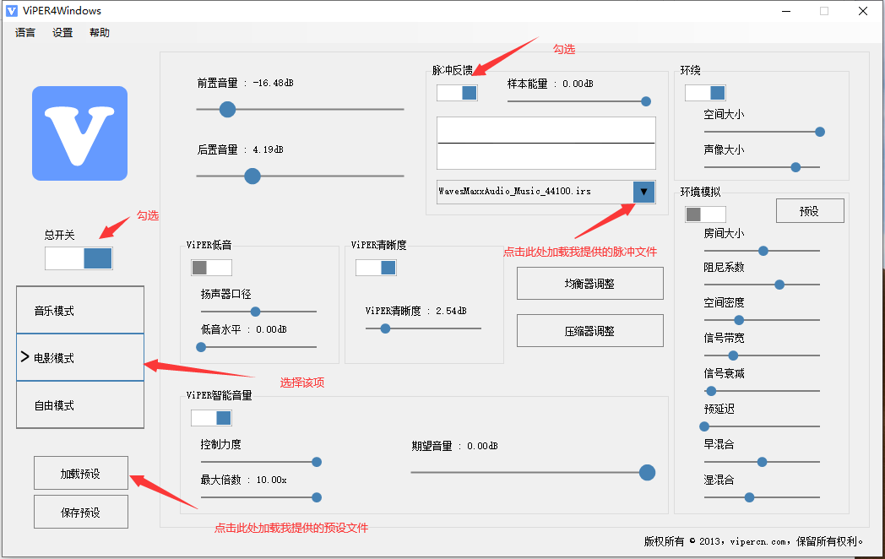Toggle the 总开关 master power switch
Screen dimensions: 885x559
(79, 258)
